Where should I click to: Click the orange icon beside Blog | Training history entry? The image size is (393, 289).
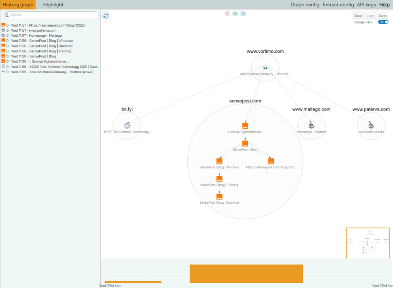click(3, 51)
